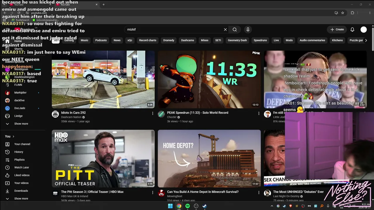Open the Liedge subscription
Screen dimensions: 374x210
pyautogui.click(x=18, y=116)
